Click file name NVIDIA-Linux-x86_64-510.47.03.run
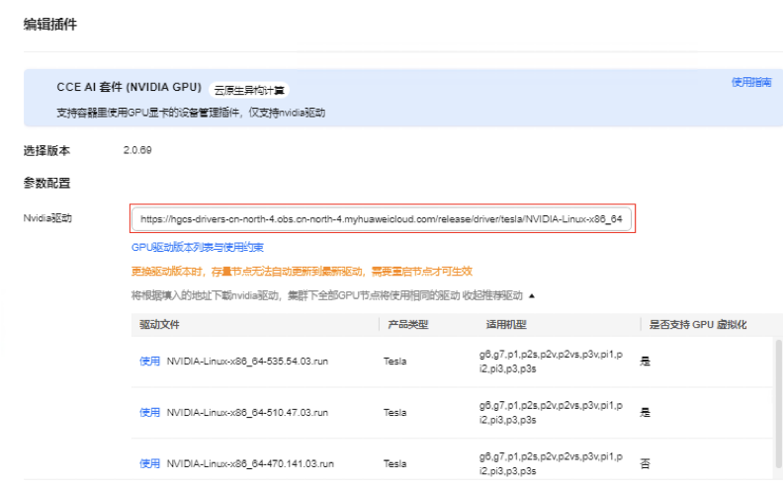The image size is (783, 486). pos(247,412)
